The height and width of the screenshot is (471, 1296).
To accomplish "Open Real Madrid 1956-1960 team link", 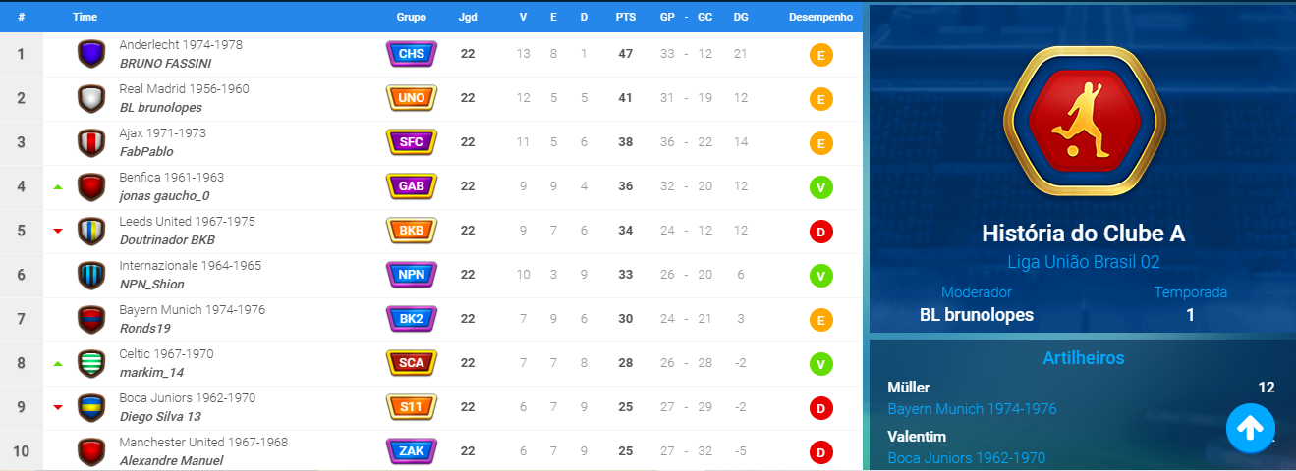I will coord(185,89).
